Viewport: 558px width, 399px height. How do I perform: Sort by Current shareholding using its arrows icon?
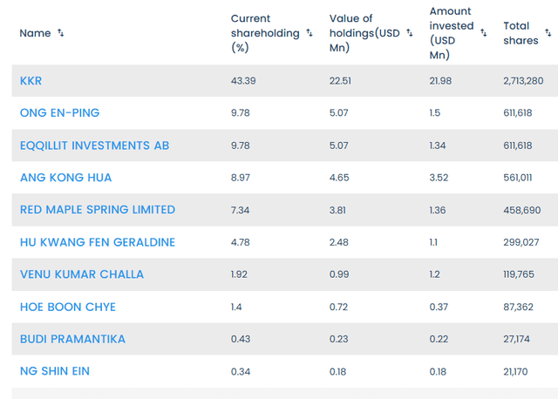tap(309, 33)
